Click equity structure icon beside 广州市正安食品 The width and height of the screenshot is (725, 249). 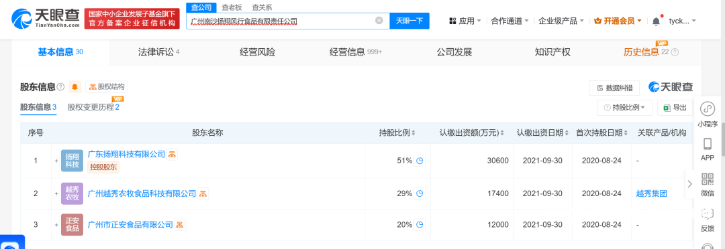click(180, 224)
